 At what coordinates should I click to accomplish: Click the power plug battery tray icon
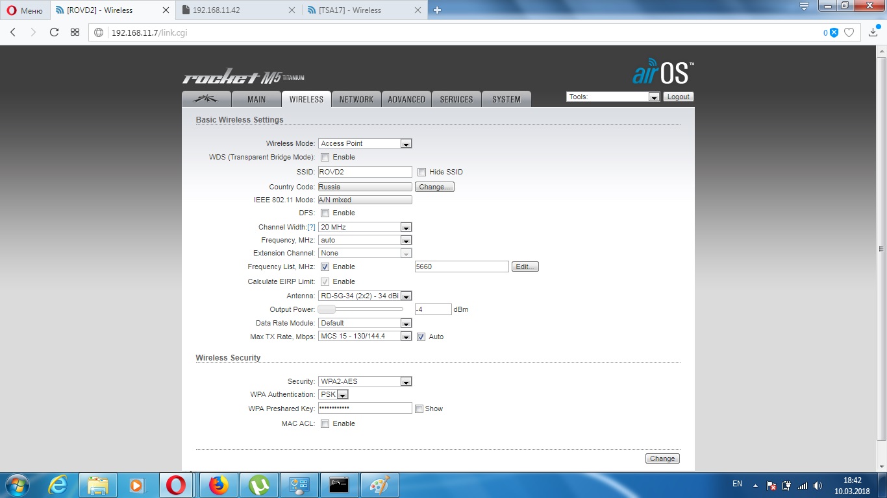click(x=787, y=485)
